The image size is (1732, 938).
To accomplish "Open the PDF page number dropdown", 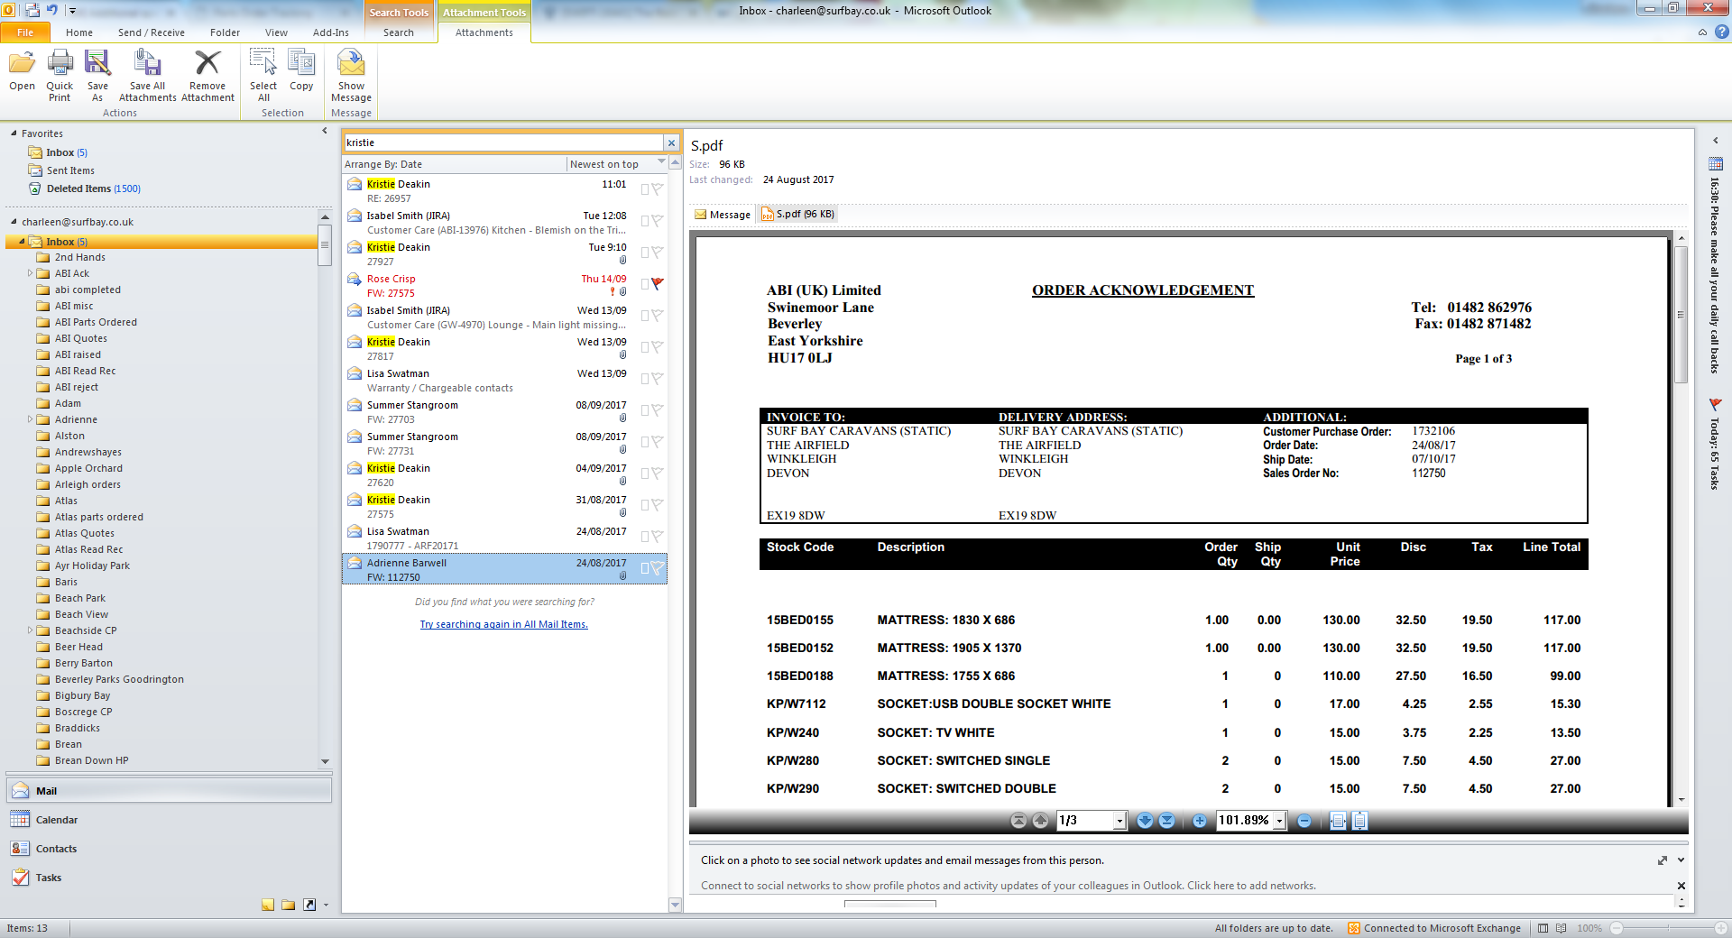I will coord(1119,821).
